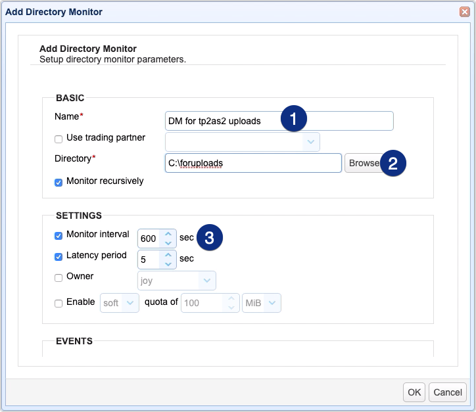Viewport: 476px width, 412px height.
Task: Increase Latency period with up arrow
Action: point(168,255)
